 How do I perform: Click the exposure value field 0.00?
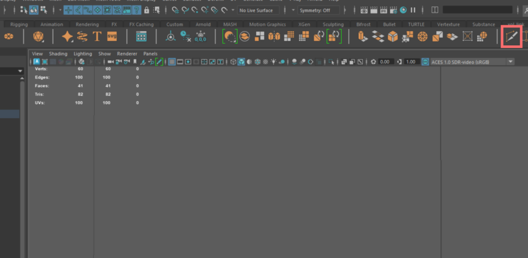tap(385, 62)
